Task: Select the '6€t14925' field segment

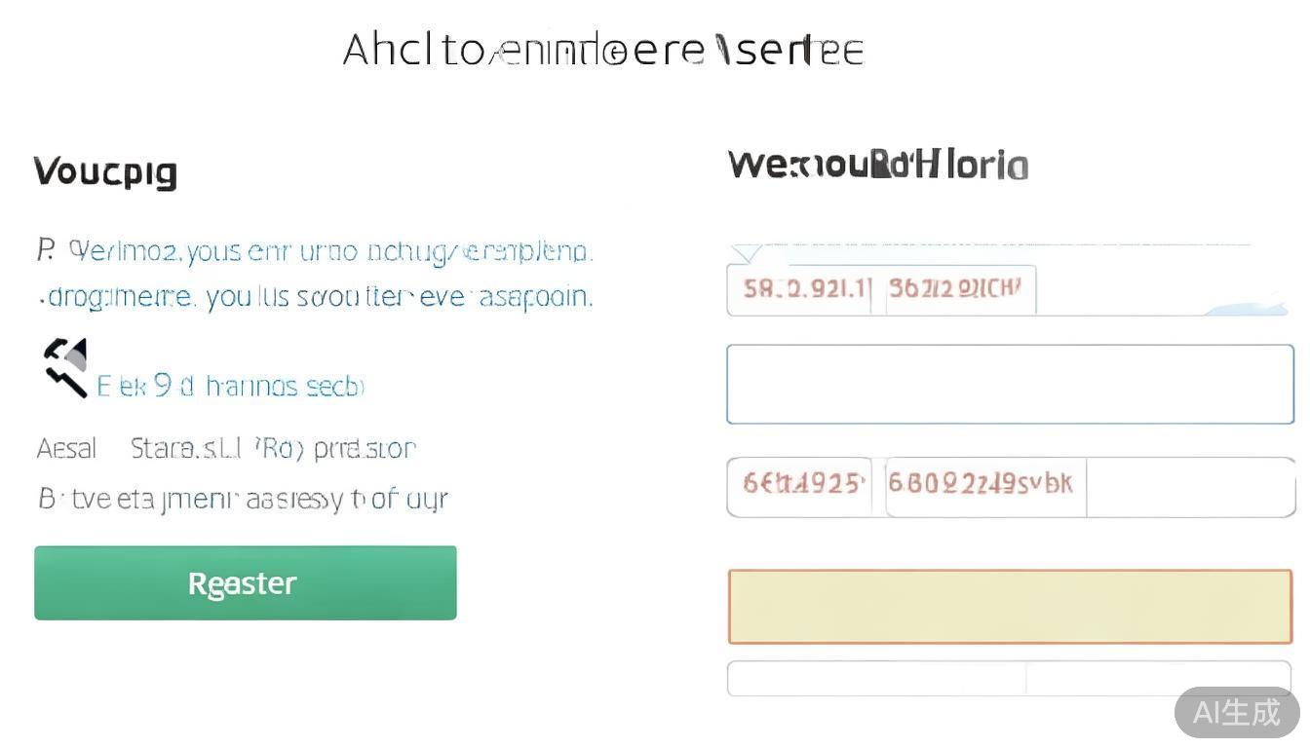Action: pyautogui.click(x=804, y=484)
